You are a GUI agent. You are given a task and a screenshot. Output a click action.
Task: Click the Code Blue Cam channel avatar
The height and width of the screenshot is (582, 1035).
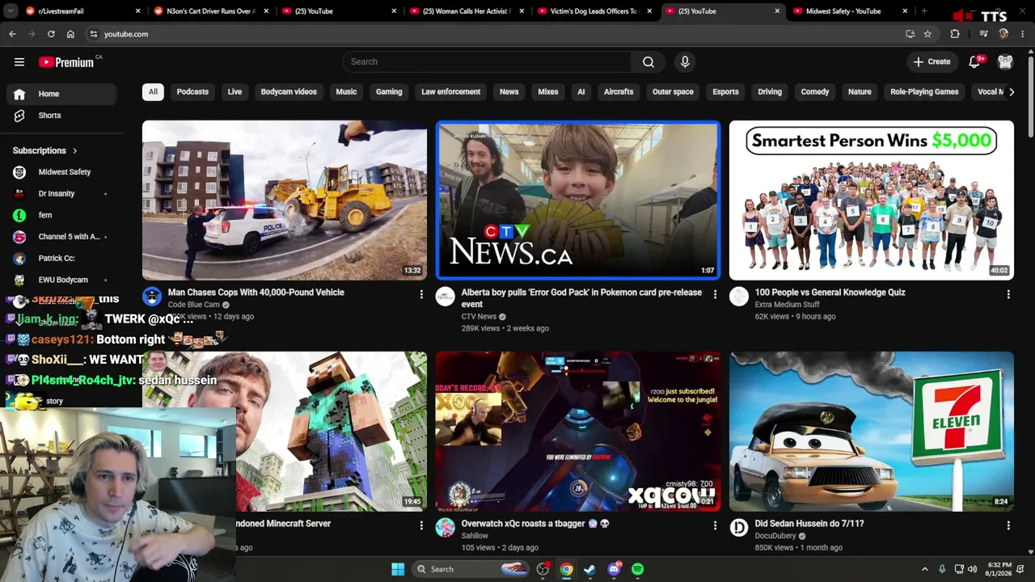point(152,297)
